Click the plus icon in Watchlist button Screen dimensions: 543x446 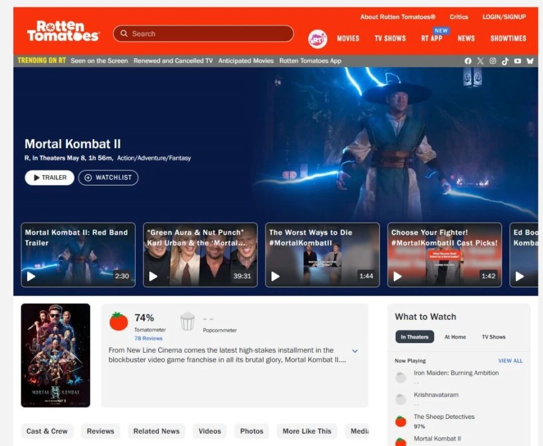[88, 177]
